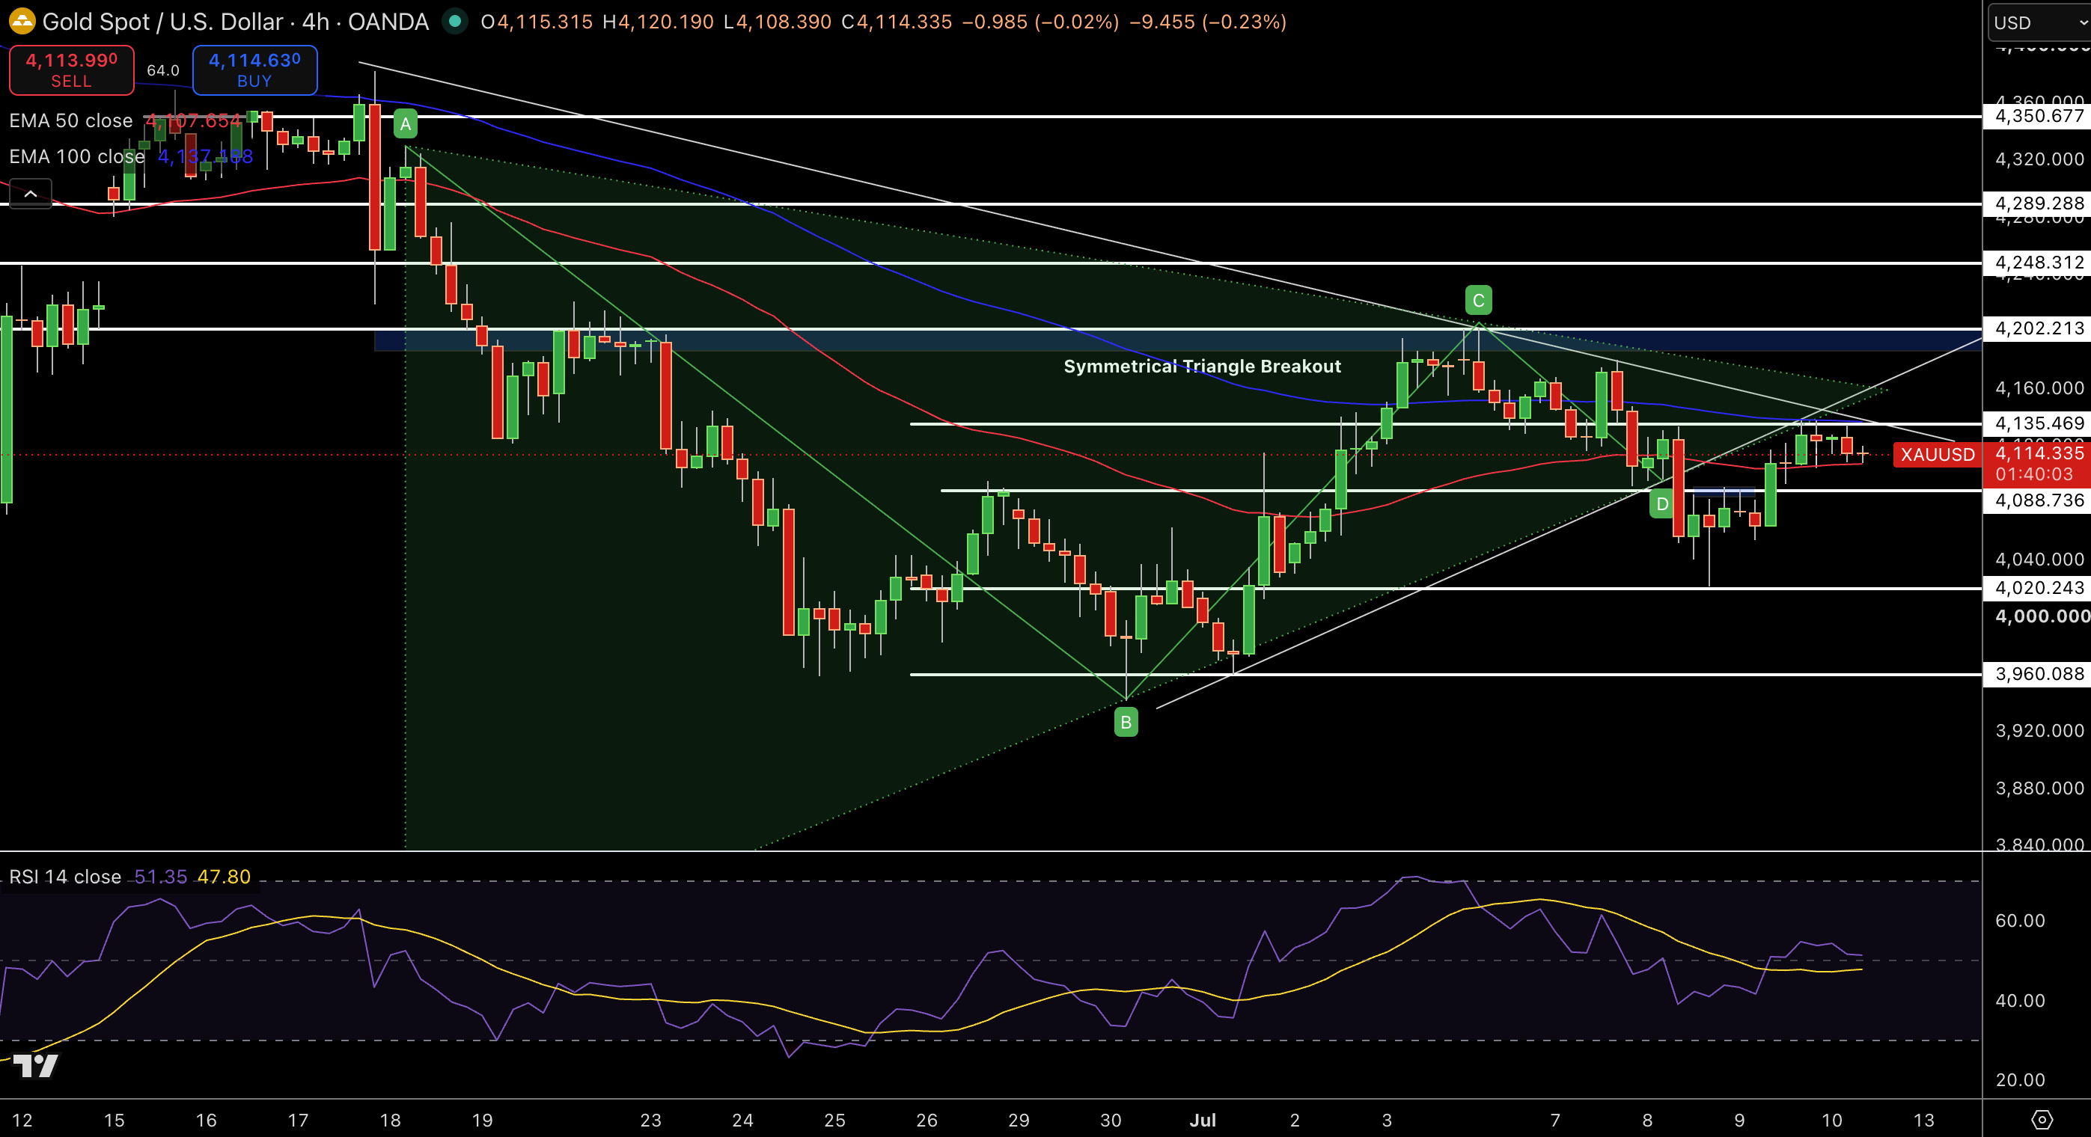Click the pattern point A label
2091x1137 pixels.
coord(406,124)
